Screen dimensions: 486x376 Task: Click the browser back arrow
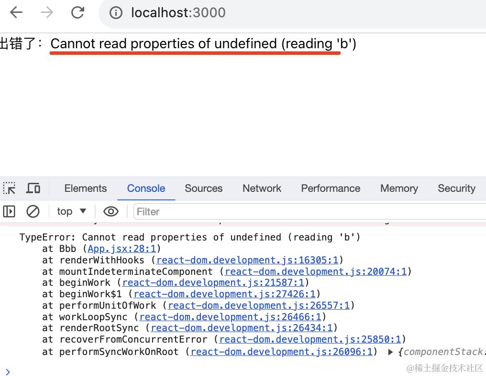coord(16,13)
